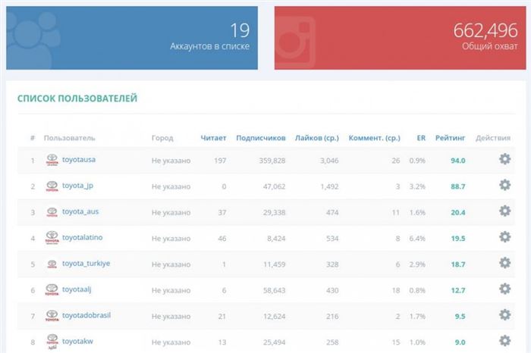Open the gear actions for toyotausa
The image size is (531, 353).
504,159
